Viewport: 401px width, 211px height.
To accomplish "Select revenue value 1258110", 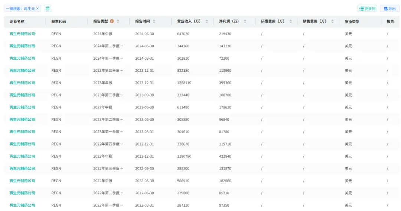I will coord(184,83).
